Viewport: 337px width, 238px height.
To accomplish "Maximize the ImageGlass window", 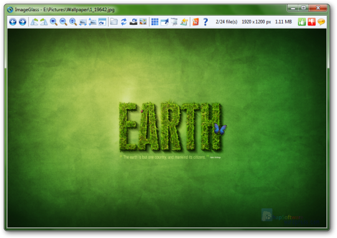I will (x=303, y=8).
